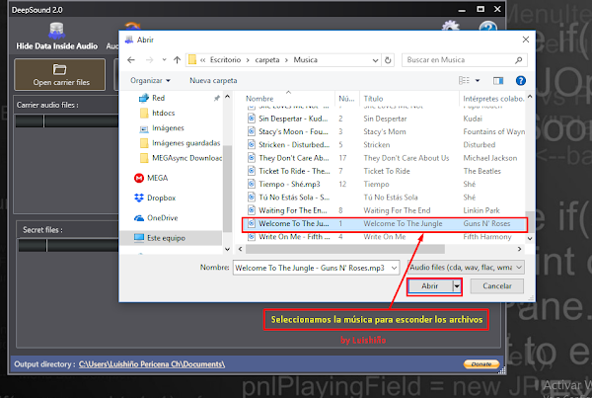The image size is (592, 398).
Task: Open file dialog help icon
Action: tap(521, 81)
